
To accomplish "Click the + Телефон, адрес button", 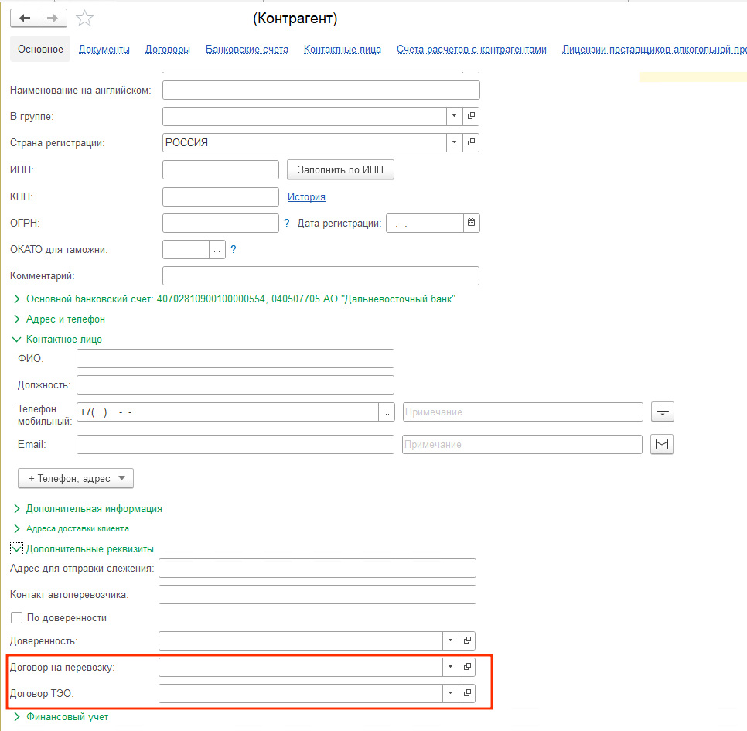I will (76, 479).
